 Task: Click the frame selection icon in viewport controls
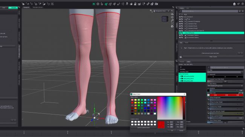click(x=172, y=23)
